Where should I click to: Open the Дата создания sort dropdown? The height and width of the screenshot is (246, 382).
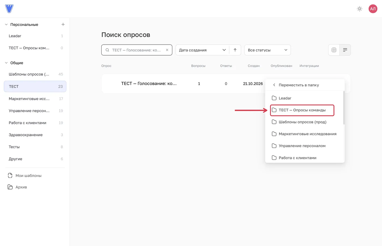(202, 50)
